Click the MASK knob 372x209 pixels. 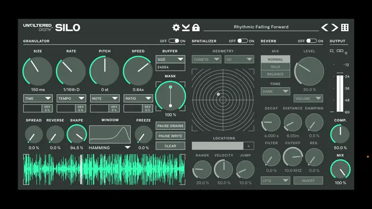pyautogui.click(x=170, y=96)
